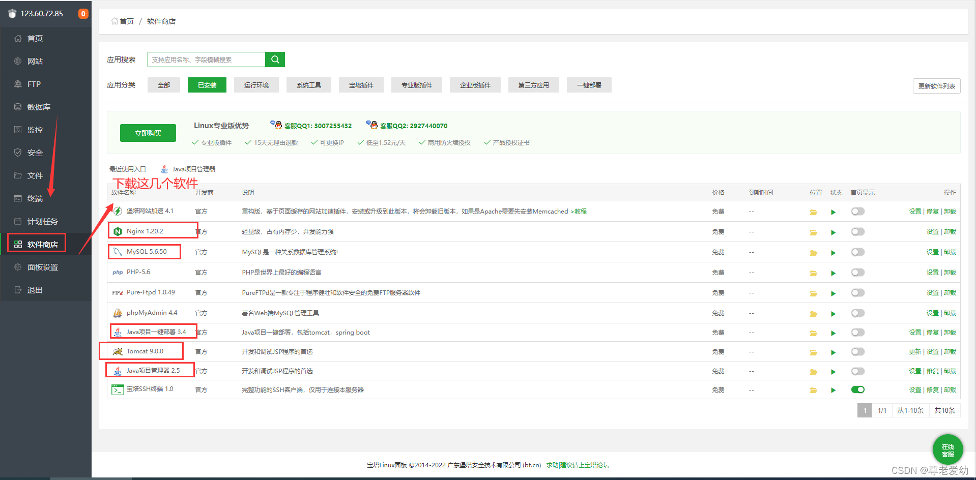Click the phpMyAdmin sailboat icon
The height and width of the screenshot is (480, 976).
pos(118,313)
